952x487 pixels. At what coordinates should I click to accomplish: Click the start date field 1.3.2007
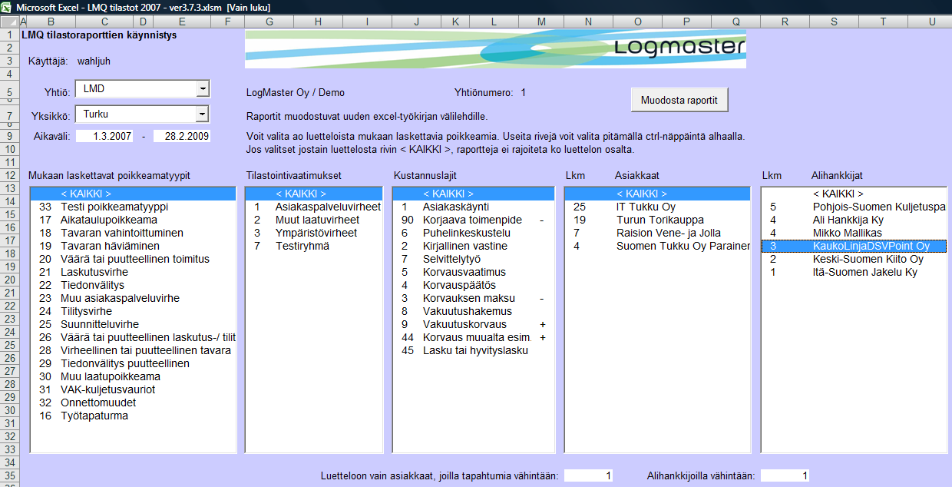(104, 137)
